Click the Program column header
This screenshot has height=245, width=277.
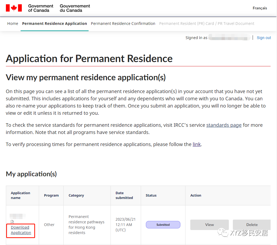click(x=51, y=196)
